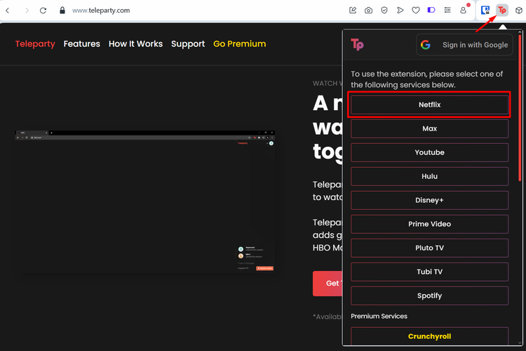This screenshot has height=351, width=526.
Task: Select the Netflix service
Action: click(x=429, y=105)
